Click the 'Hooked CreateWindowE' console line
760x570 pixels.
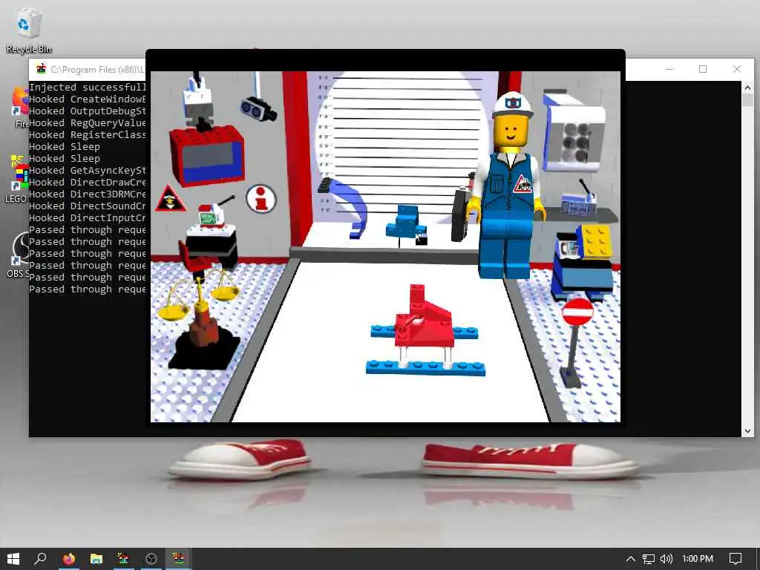pyautogui.click(x=88, y=99)
